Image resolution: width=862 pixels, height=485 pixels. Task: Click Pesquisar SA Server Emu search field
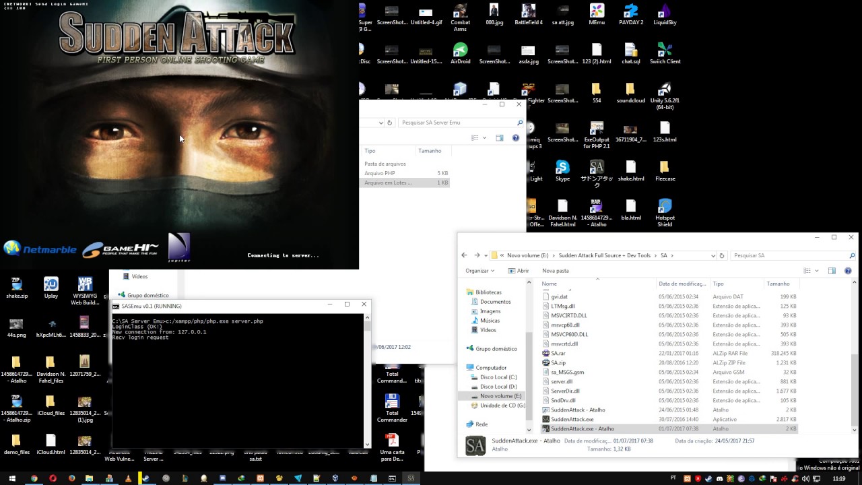(461, 123)
